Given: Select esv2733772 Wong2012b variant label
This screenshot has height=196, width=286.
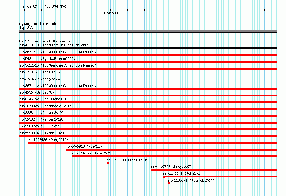Looking at the screenshot, I should 40,79.
